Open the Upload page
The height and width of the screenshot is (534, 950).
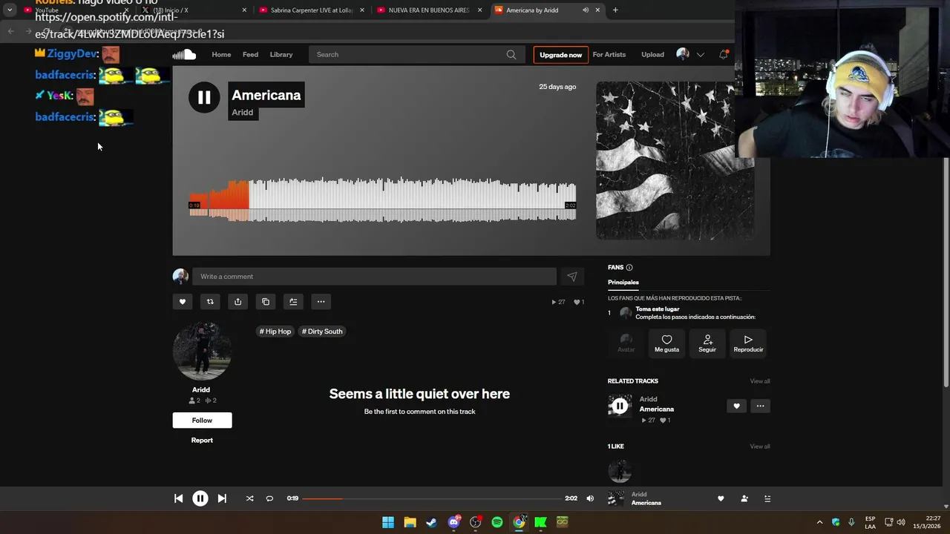(652, 54)
